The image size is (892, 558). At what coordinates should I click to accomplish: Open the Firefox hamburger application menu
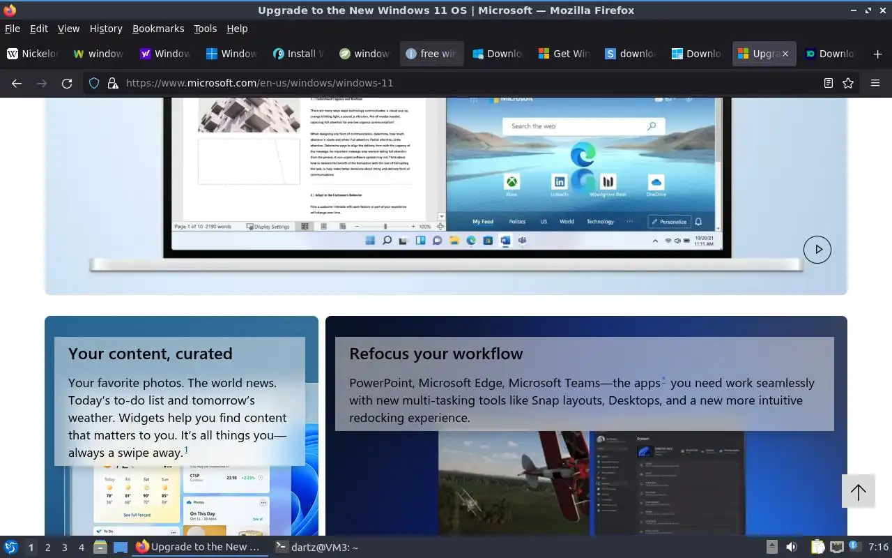pyautogui.click(x=875, y=83)
